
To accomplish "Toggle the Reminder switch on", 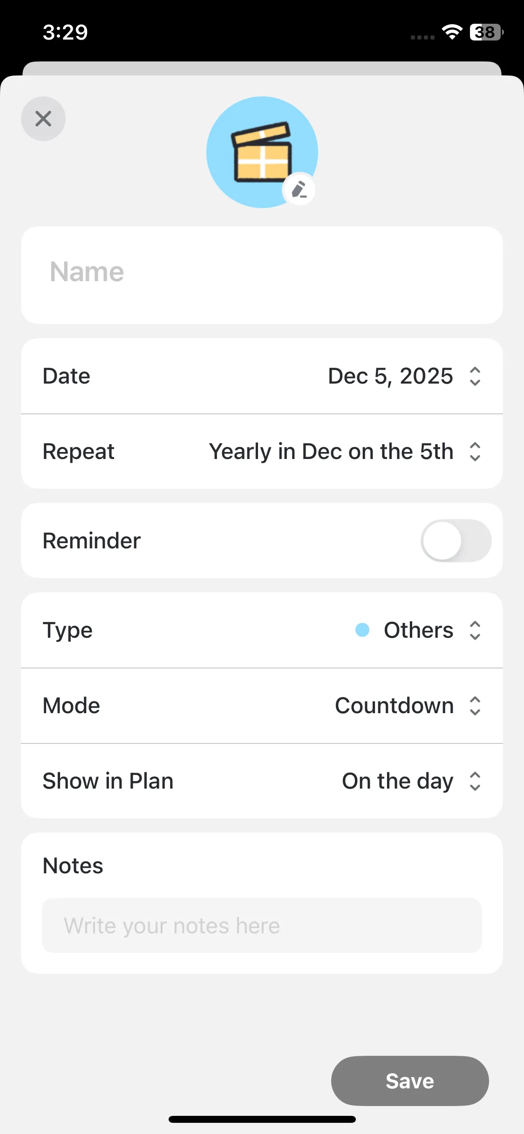I will 456,540.
